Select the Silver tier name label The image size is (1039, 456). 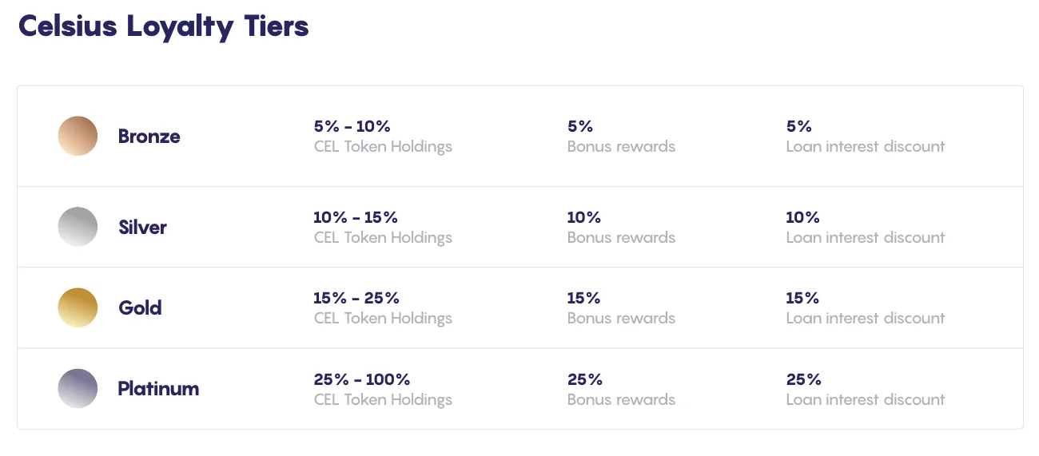click(142, 228)
